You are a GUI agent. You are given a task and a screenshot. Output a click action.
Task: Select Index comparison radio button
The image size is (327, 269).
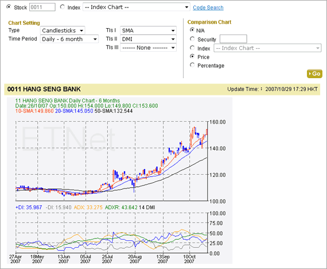coord(192,48)
